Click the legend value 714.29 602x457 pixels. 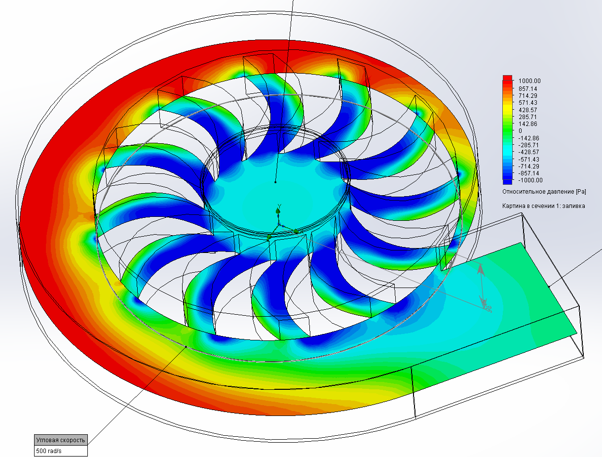click(x=527, y=95)
